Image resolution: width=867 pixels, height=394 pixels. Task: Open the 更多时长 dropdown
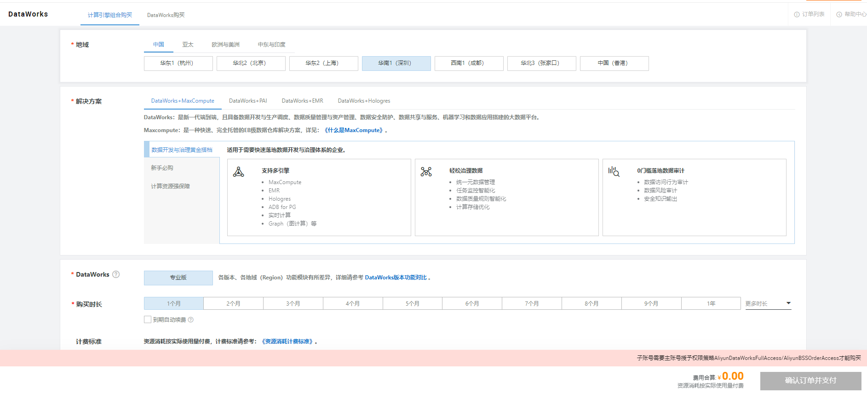(768, 304)
